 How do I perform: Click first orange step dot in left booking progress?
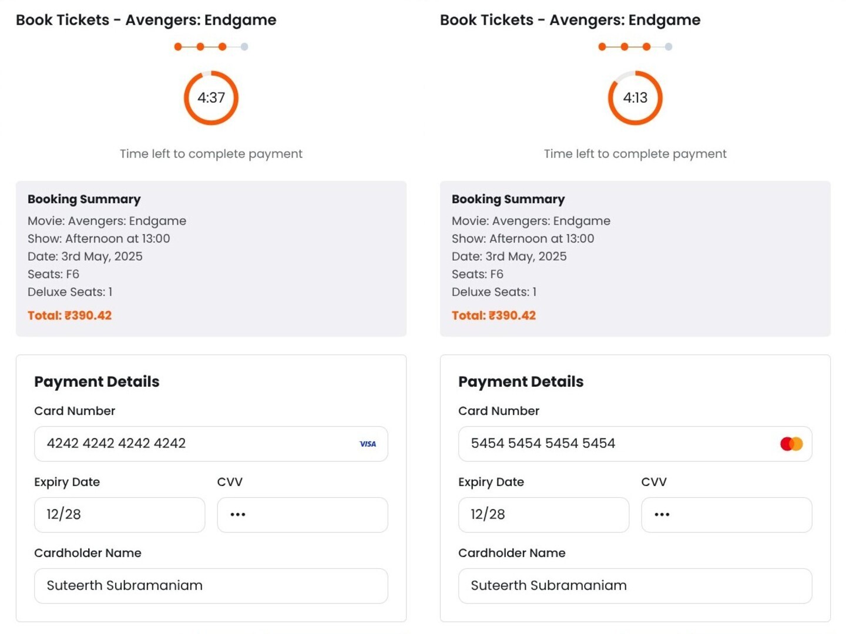point(178,46)
